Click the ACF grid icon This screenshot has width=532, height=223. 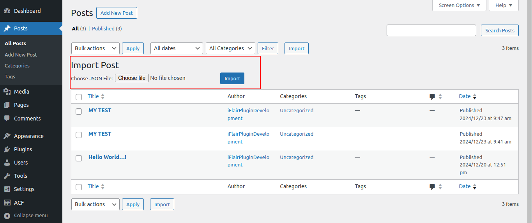[7, 203]
